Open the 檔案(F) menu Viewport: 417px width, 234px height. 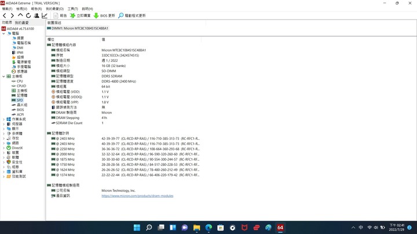[x=7, y=9]
